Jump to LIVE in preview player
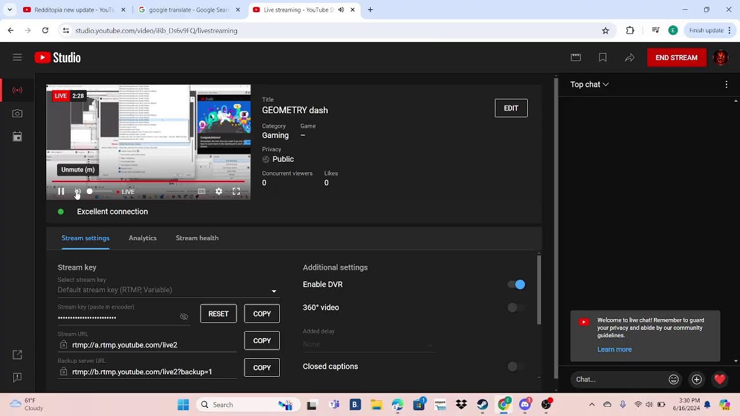The image size is (740, 416). 125,192
